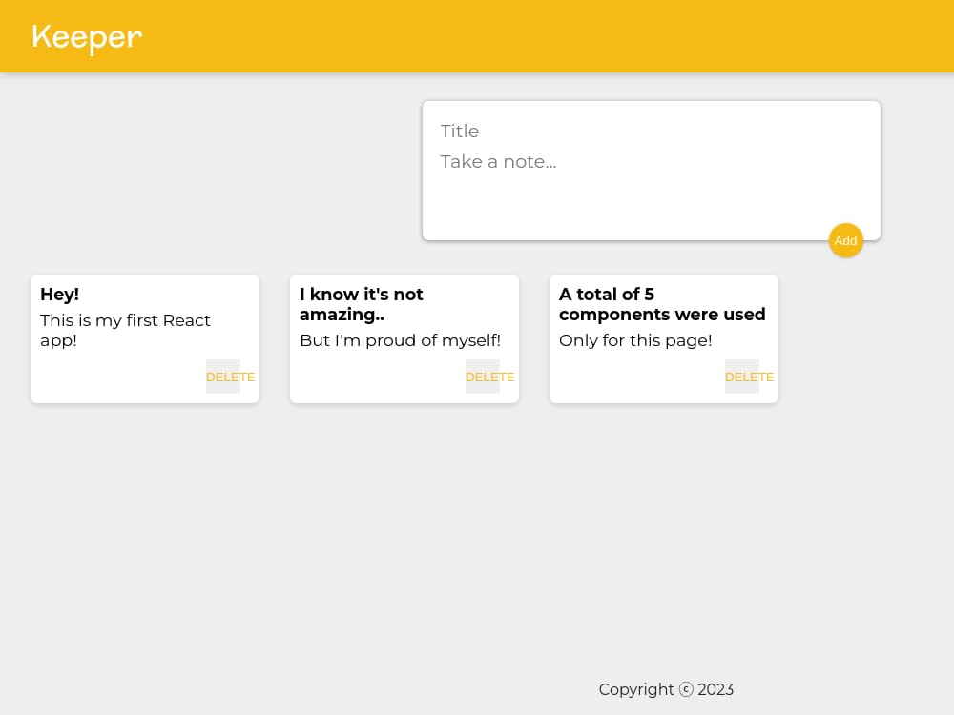Image resolution: width=954 pixels, height=715 pixels.
Task: Focus the Title input field
Action: click(x=651, y=132)
